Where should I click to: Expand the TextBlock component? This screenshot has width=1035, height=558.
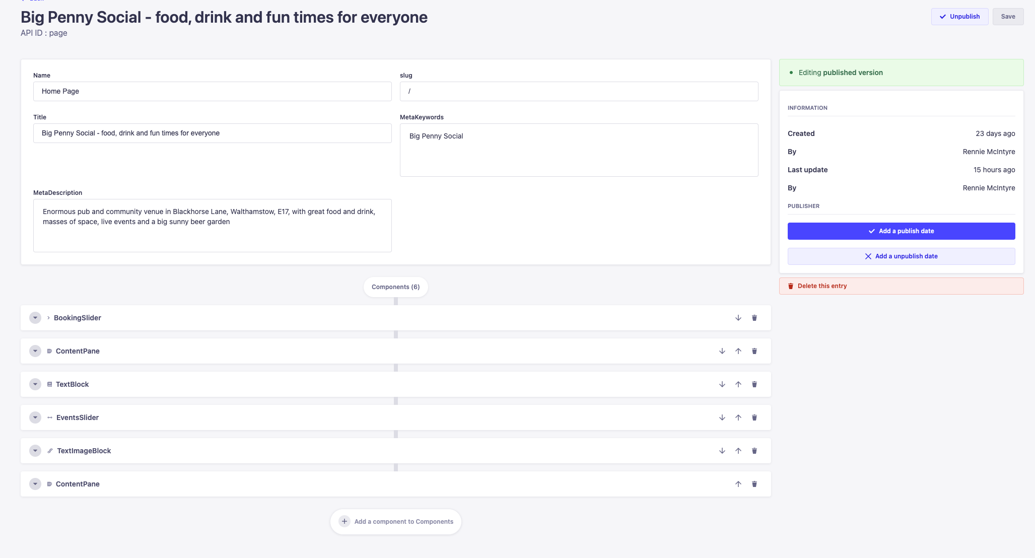pyautogui.click(x=35, y=384)
